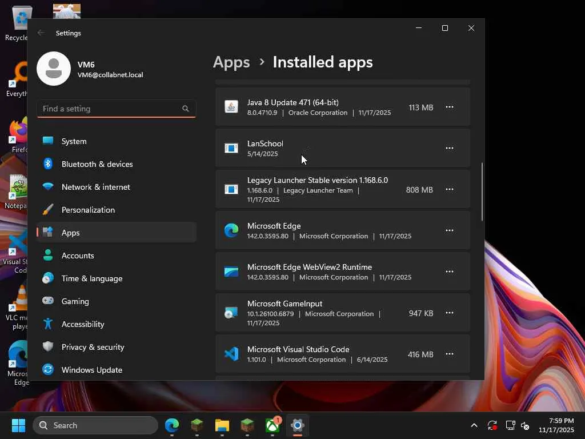Open the Windows Start menu
This screenshot has height=439, width=585.
click(x=18, y=425)
